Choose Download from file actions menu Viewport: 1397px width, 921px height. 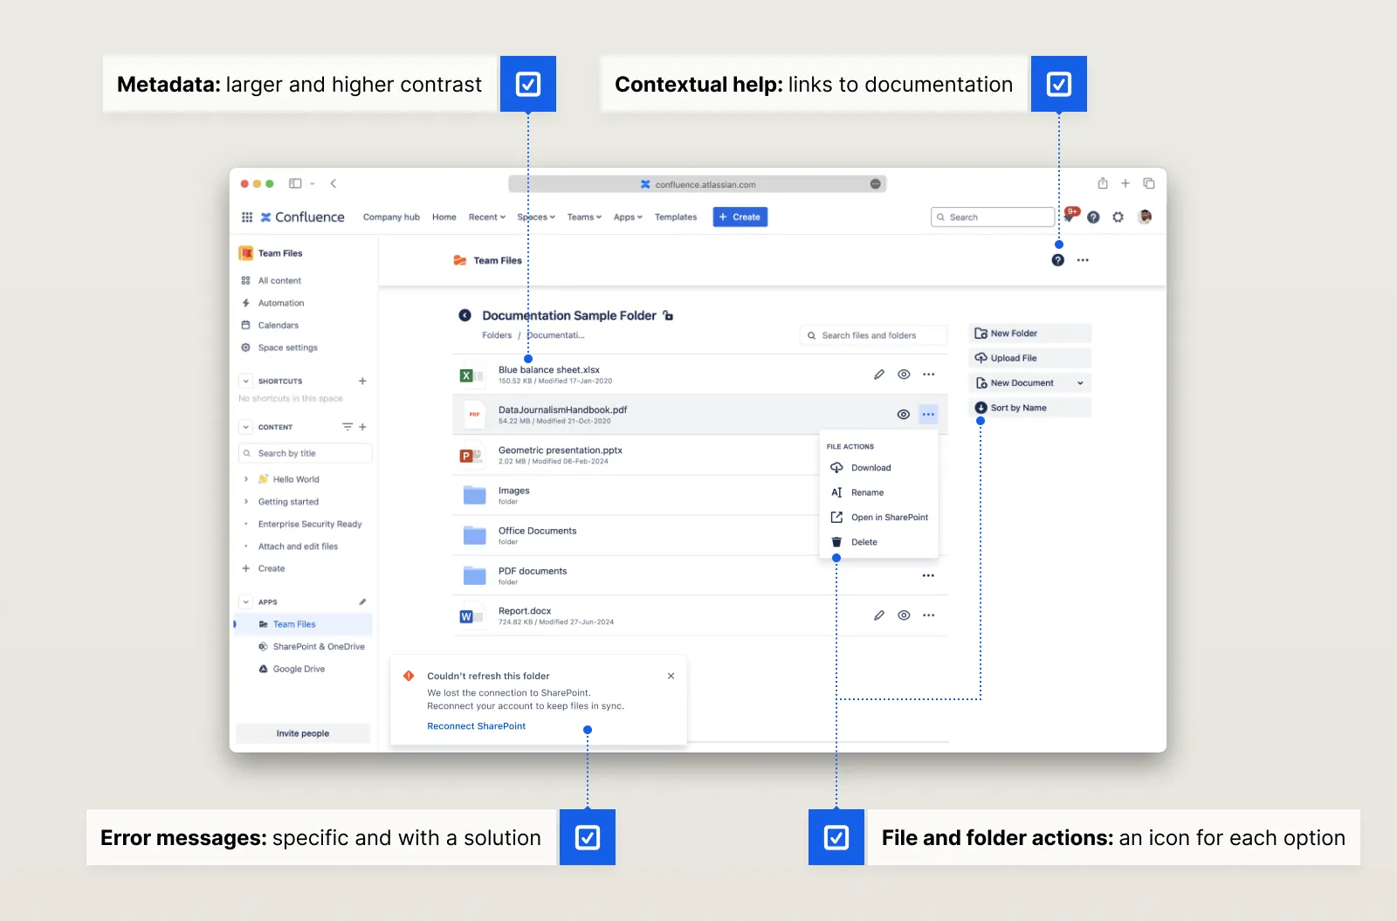(x=878, y=468)
